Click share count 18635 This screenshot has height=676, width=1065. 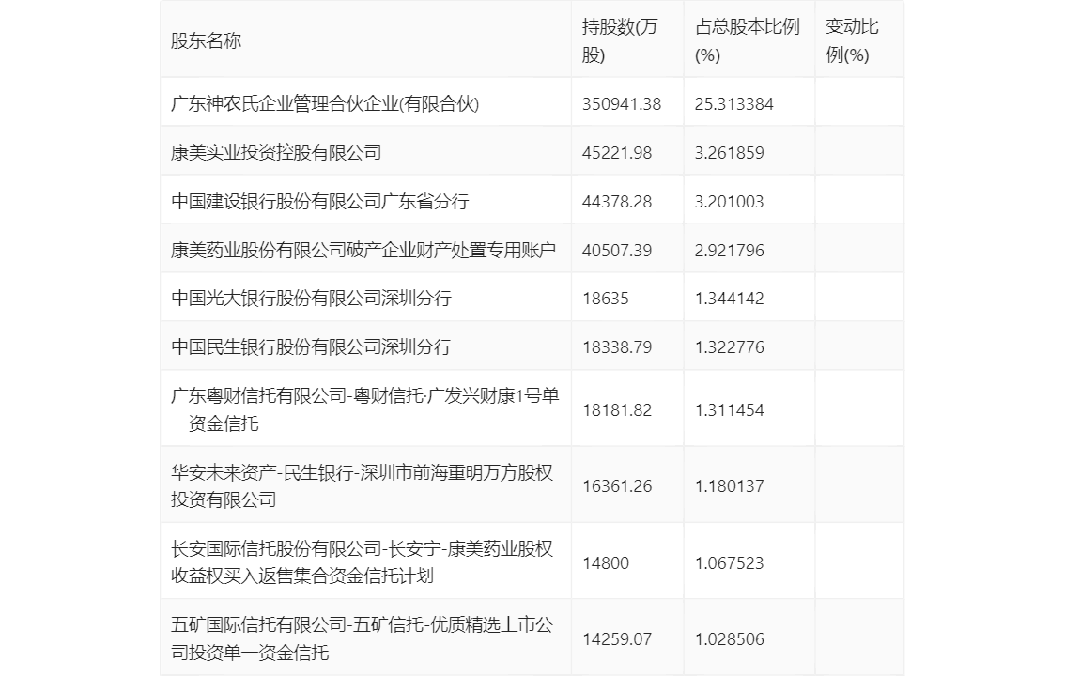tap(605, 299)
